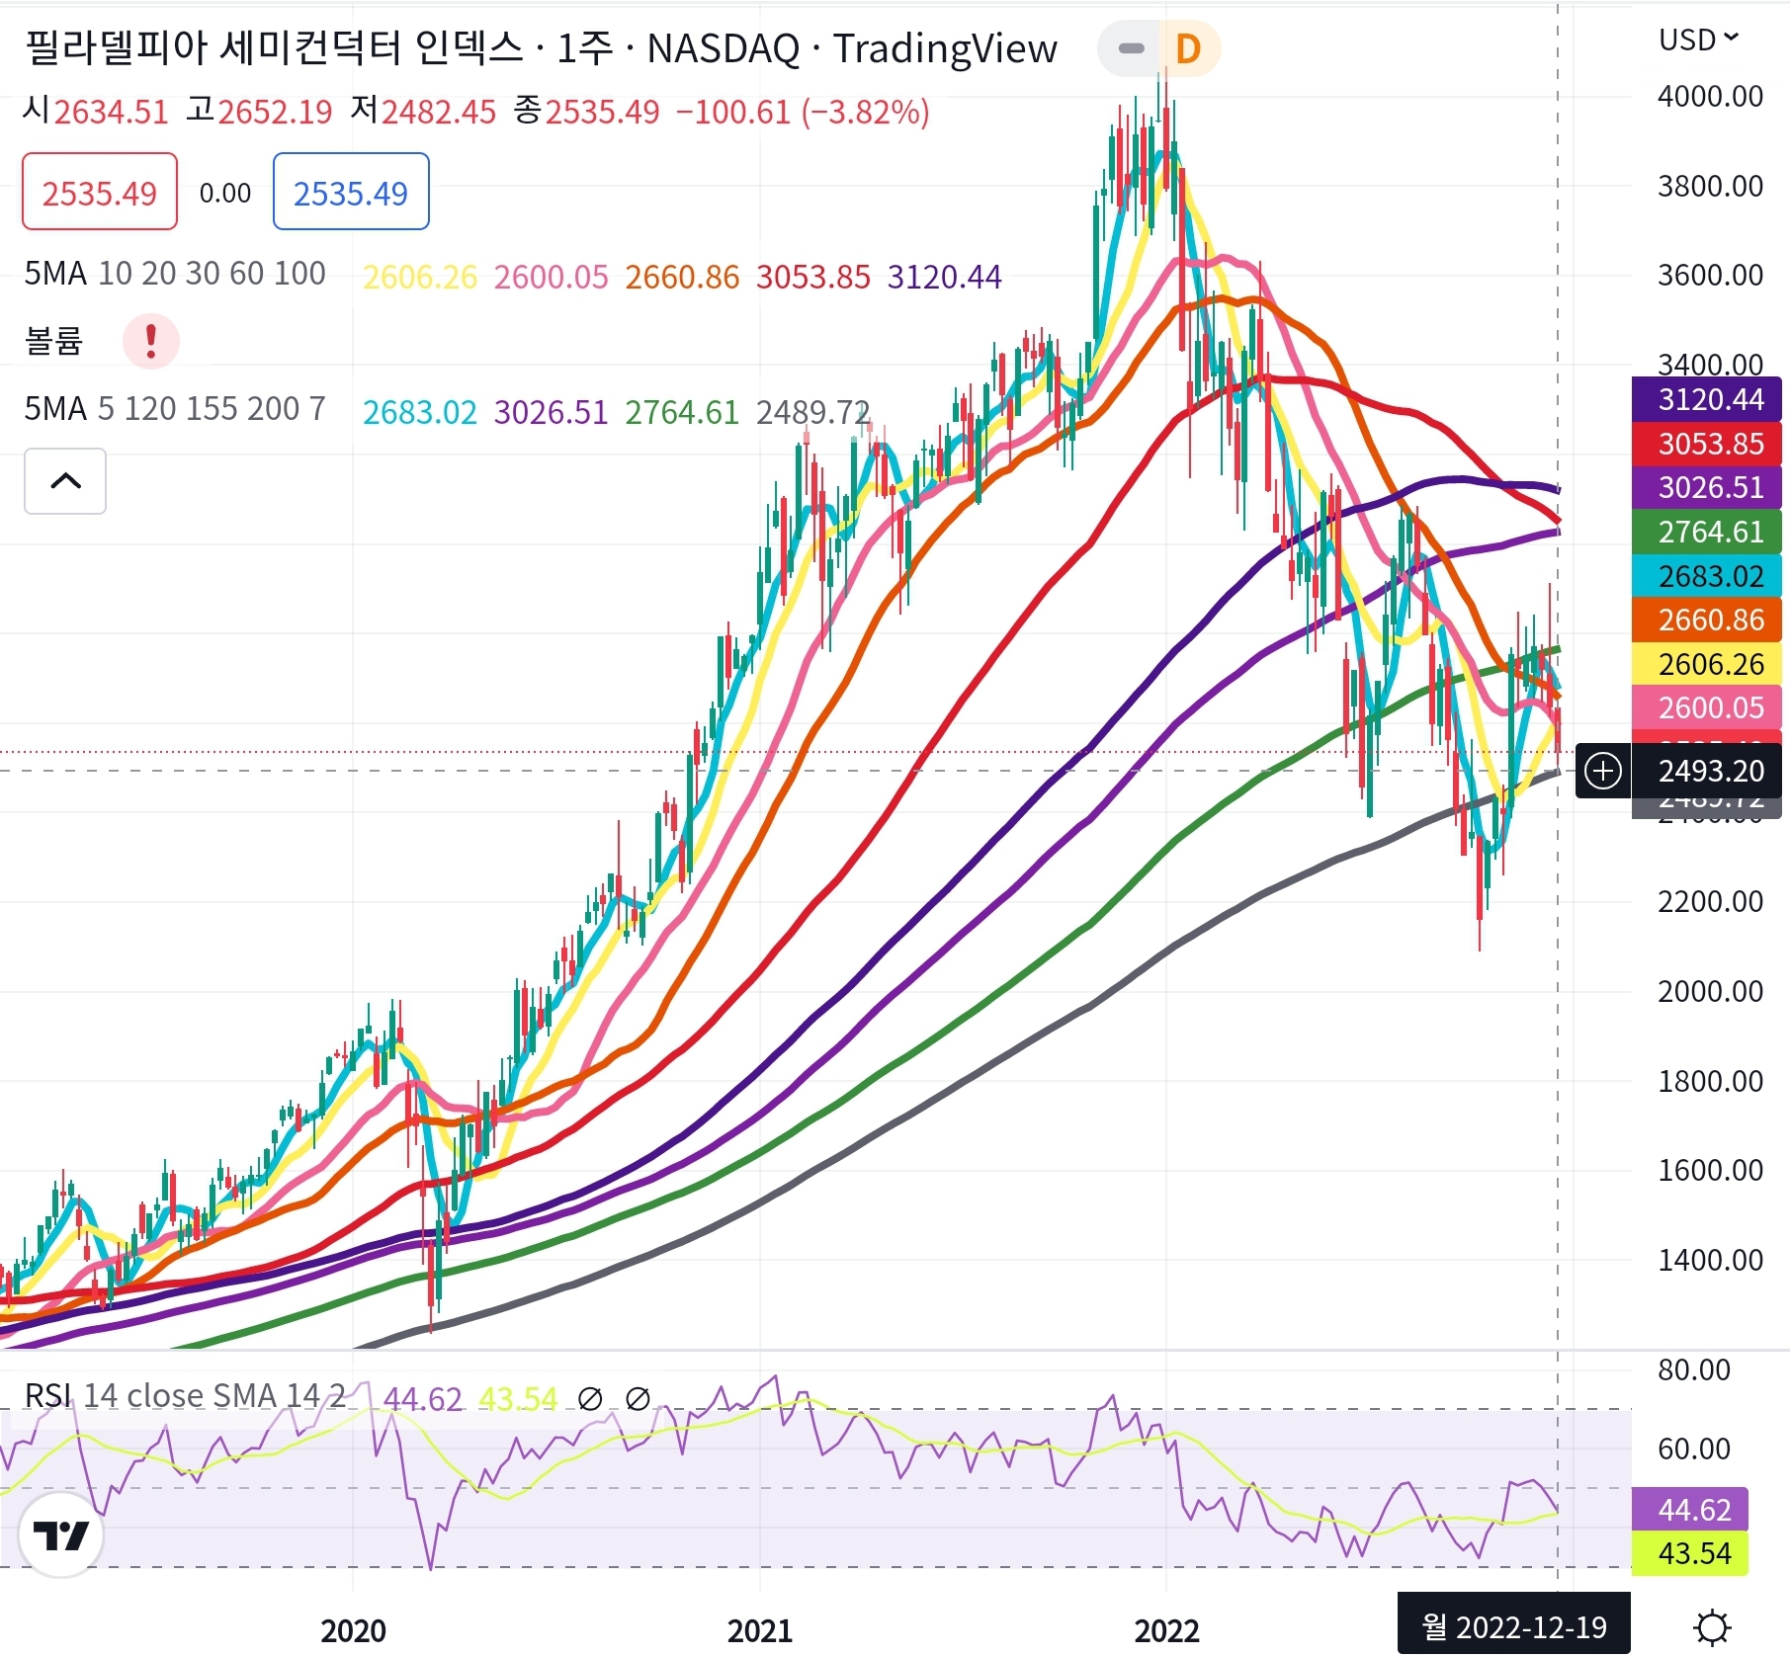
Task: Click the 2021 year marker on time axis
Action: pyautogui.click(x=759, y=1630)
